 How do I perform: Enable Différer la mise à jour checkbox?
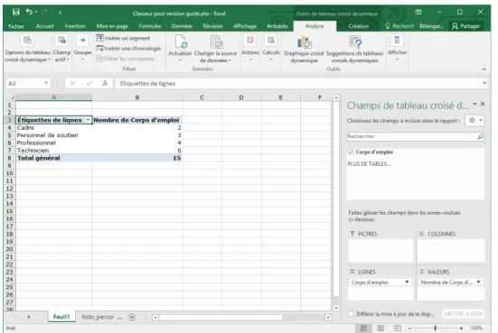pos(351,314)
